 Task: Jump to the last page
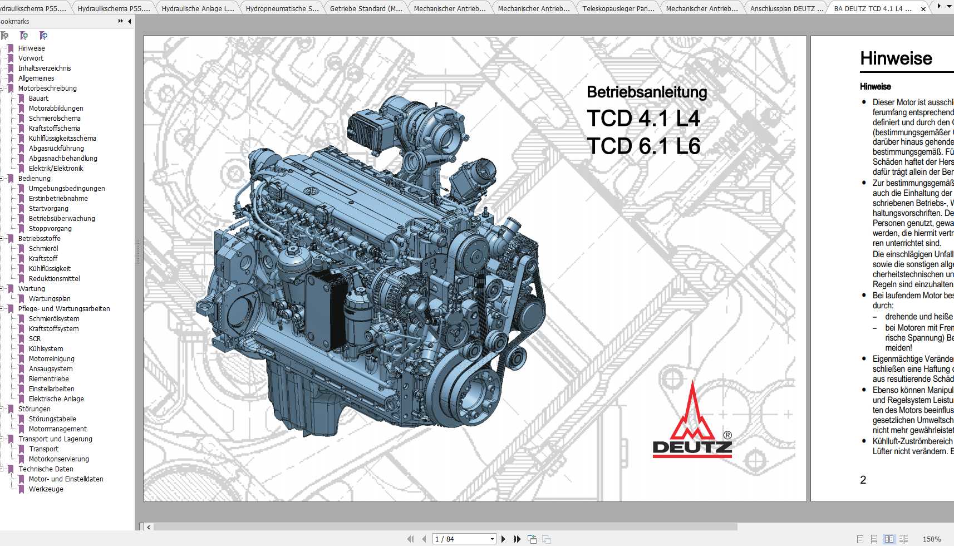click(517, 539)
